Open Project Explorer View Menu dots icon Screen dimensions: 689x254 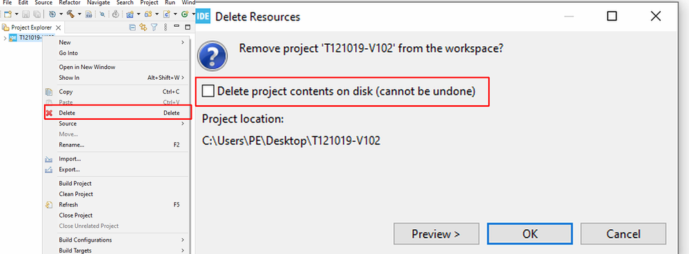[166, 28]
